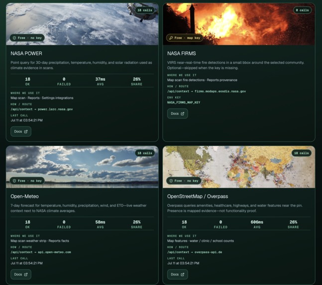
Task: Click route text firms.modaps.eosdis.nasa.gov
Action: point(220,92)
